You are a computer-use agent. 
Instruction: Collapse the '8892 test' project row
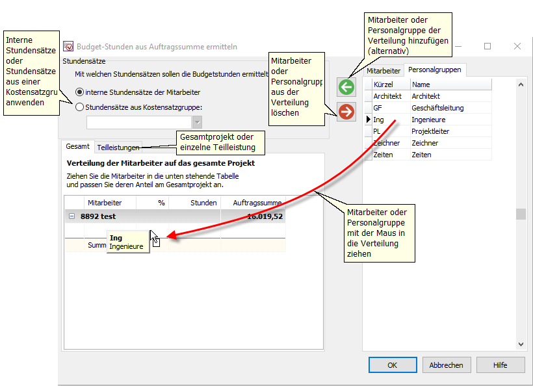71,216
